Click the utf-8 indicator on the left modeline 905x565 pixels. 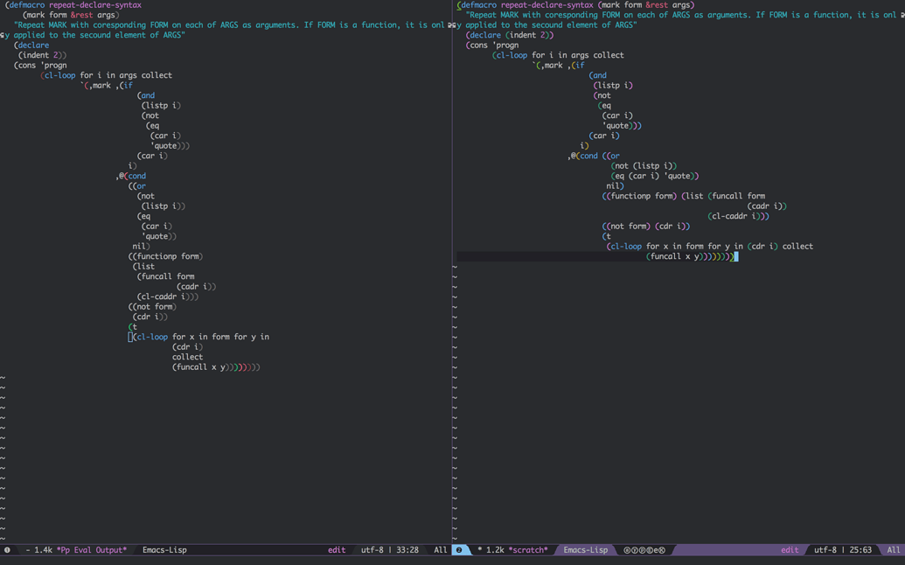[x=370, y=550]
